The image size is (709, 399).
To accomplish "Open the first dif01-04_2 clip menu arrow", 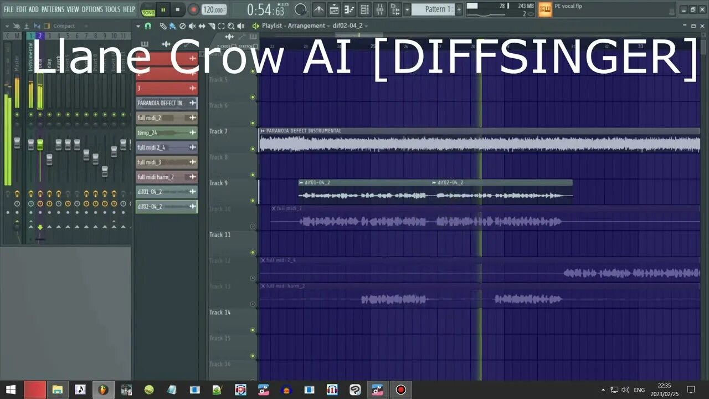I will pyautogui.click(x=301, y=182).
